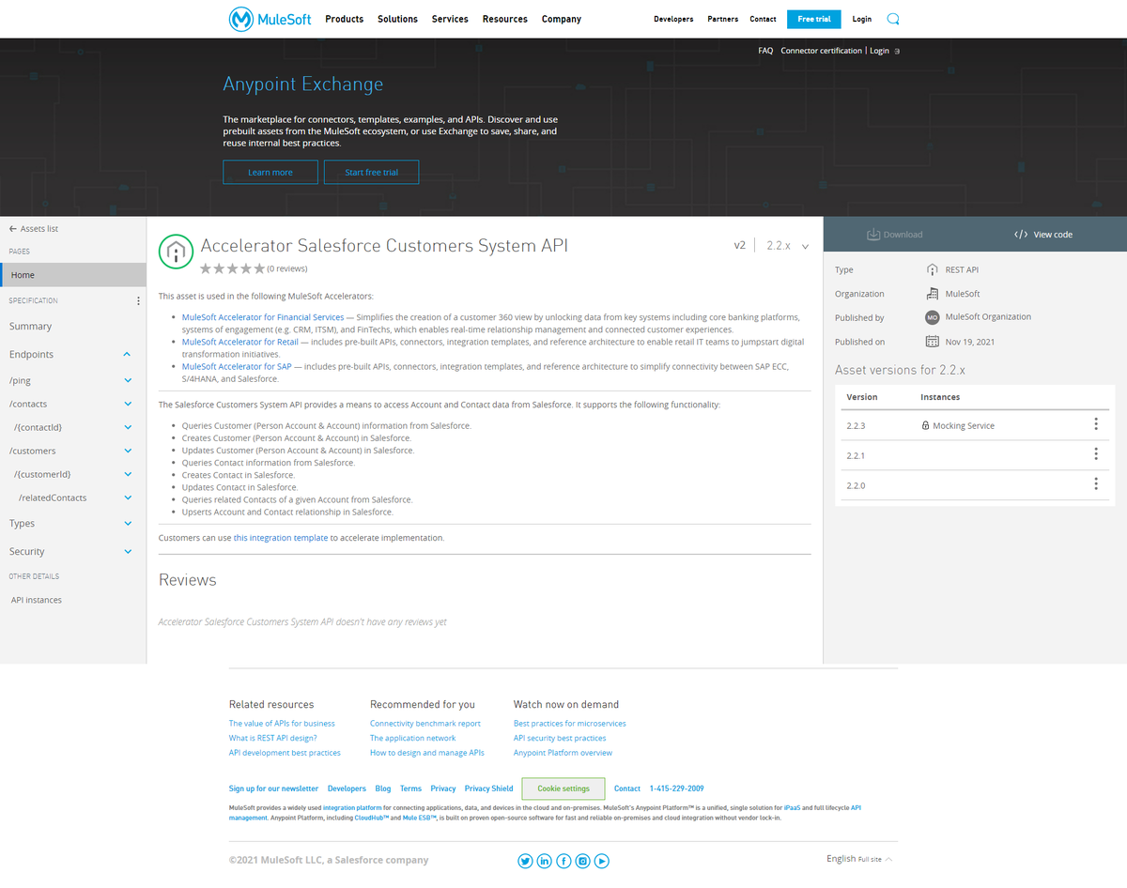The width and height of the screenshot is (1127, 888).
Task: Open MuleSoft Accelerator for Retail link
Action: [240, 342]
